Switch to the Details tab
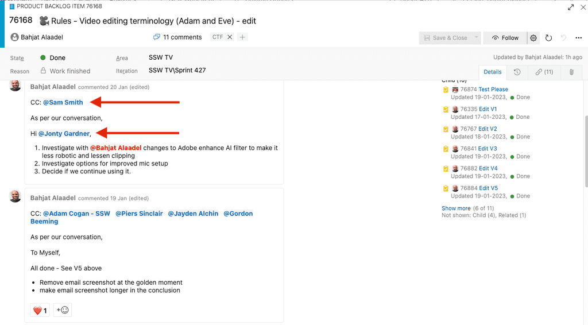The width and height of the screenshot is (588, 325). [x=492, y=72]
